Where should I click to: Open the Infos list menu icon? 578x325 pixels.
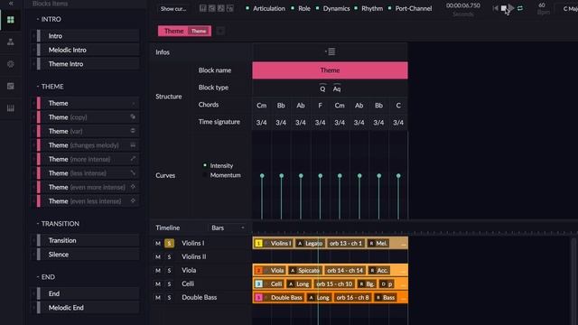(331, 51)
